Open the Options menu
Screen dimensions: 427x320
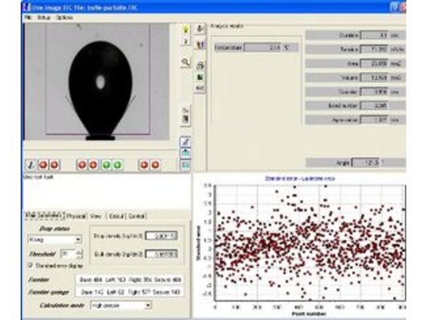click(x=64, y=17)
